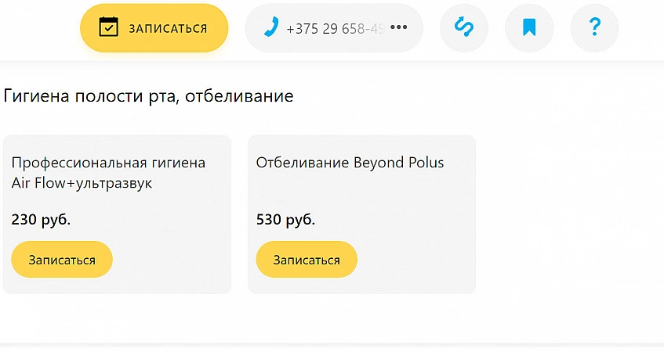Click the 230 руб. price
The width and height of the screenshot is (664, 352).
pyautogui.click(x=41, y=220)
